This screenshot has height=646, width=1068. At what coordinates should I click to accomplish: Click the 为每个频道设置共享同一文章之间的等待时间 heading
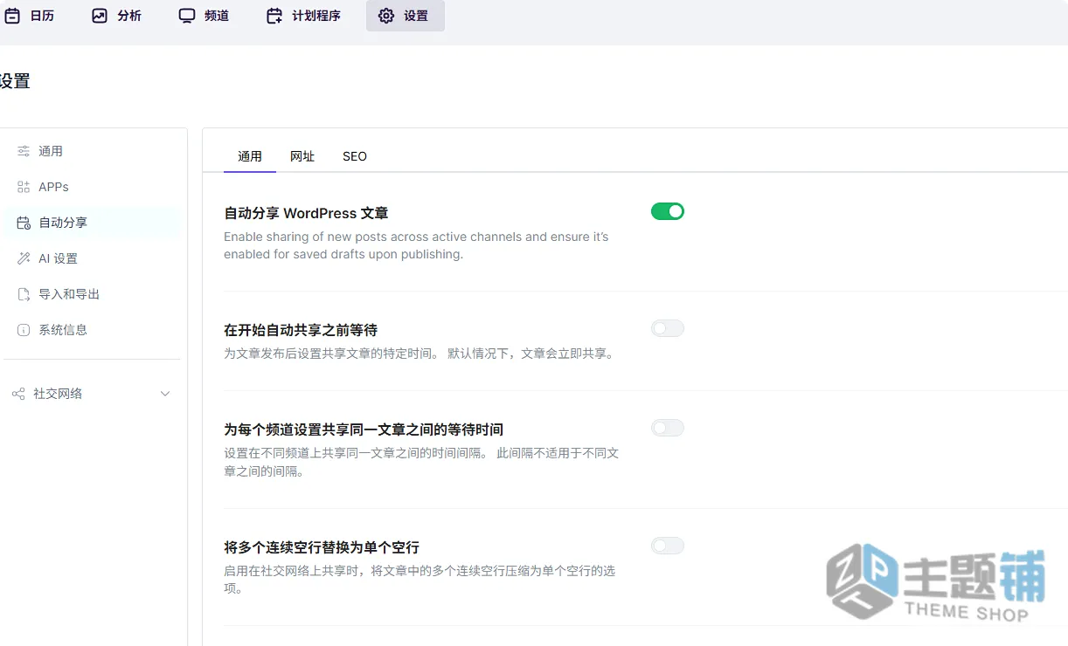pyautogui.click(x=364, y=430)
